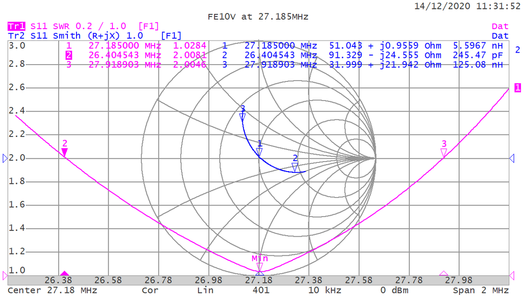Click magenta marker 2 on SWR curve
Image resolution: width=526 pixels, height=304 pixels.
pyautogui.click(x=65, y=152)
